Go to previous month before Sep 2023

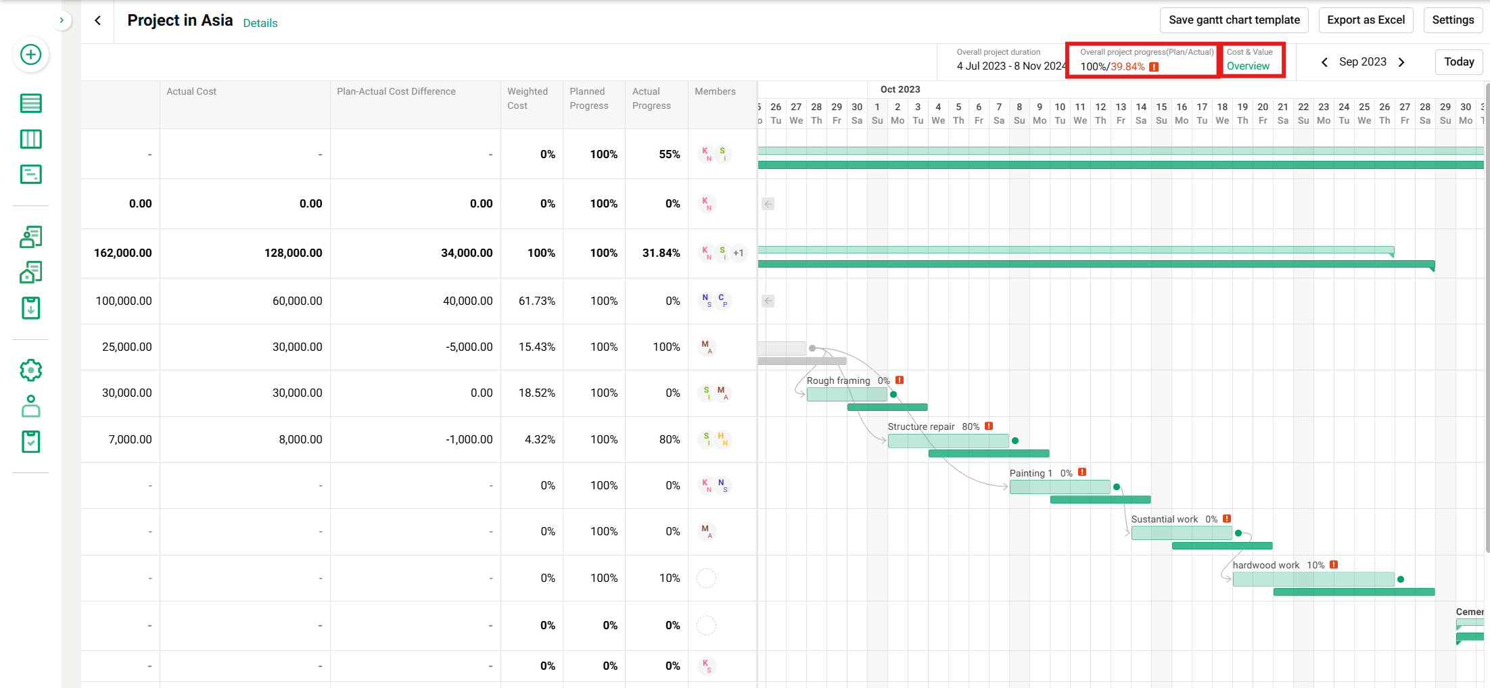tap(1324, 62)
